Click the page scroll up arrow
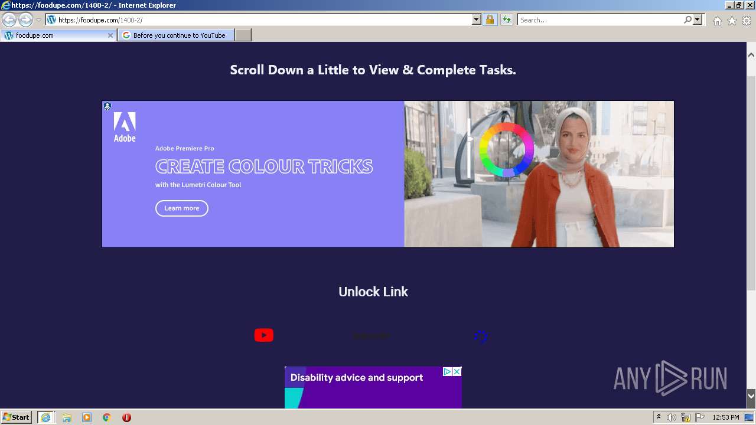The height and width of the screenshot is (425, 756). [751, 55]
